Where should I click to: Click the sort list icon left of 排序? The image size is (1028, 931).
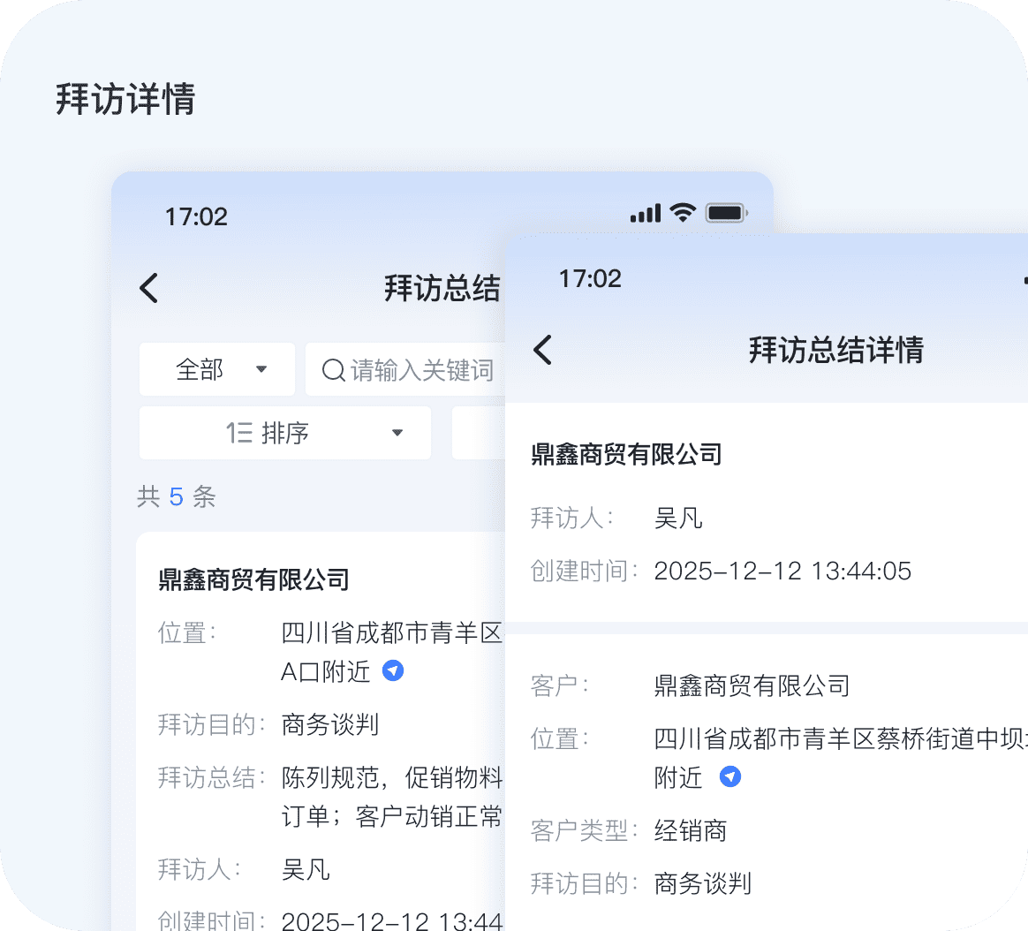pos(239,433)
